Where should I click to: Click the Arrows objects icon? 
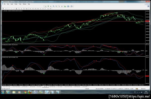(x=26, y=9)
